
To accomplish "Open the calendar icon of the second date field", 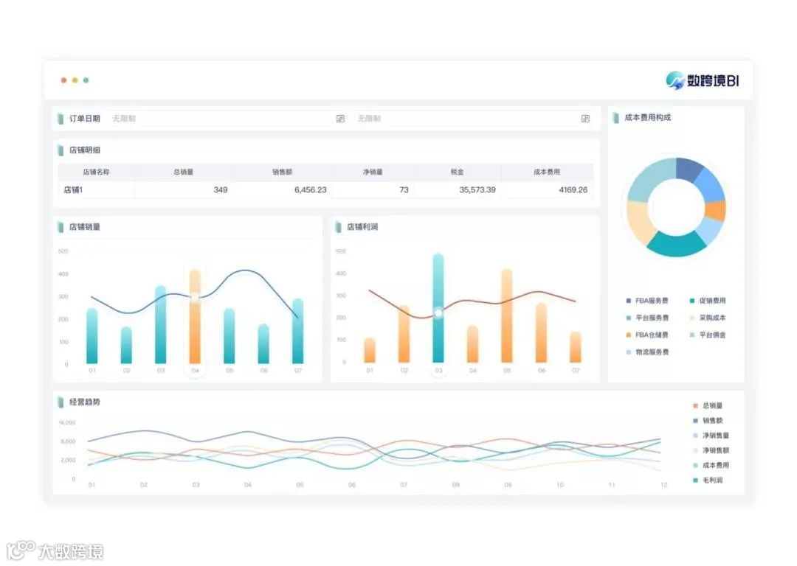I will [585, 118].
